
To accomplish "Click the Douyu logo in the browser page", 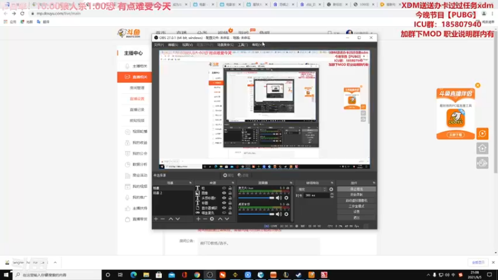I will coord(129,33).
